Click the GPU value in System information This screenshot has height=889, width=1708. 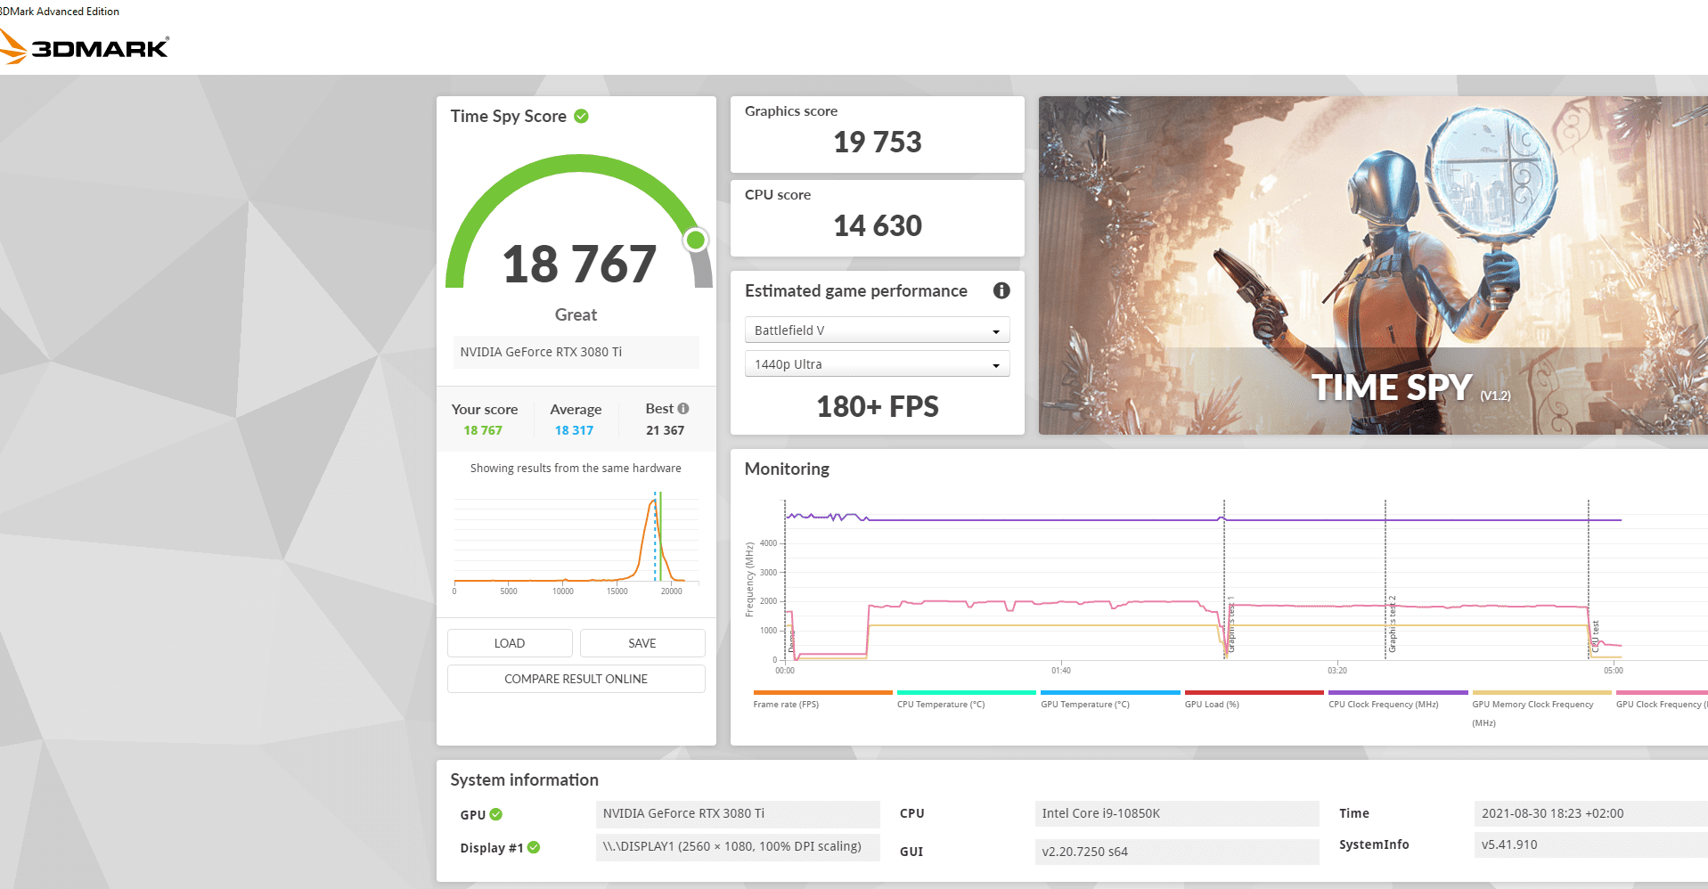point(738,813)
